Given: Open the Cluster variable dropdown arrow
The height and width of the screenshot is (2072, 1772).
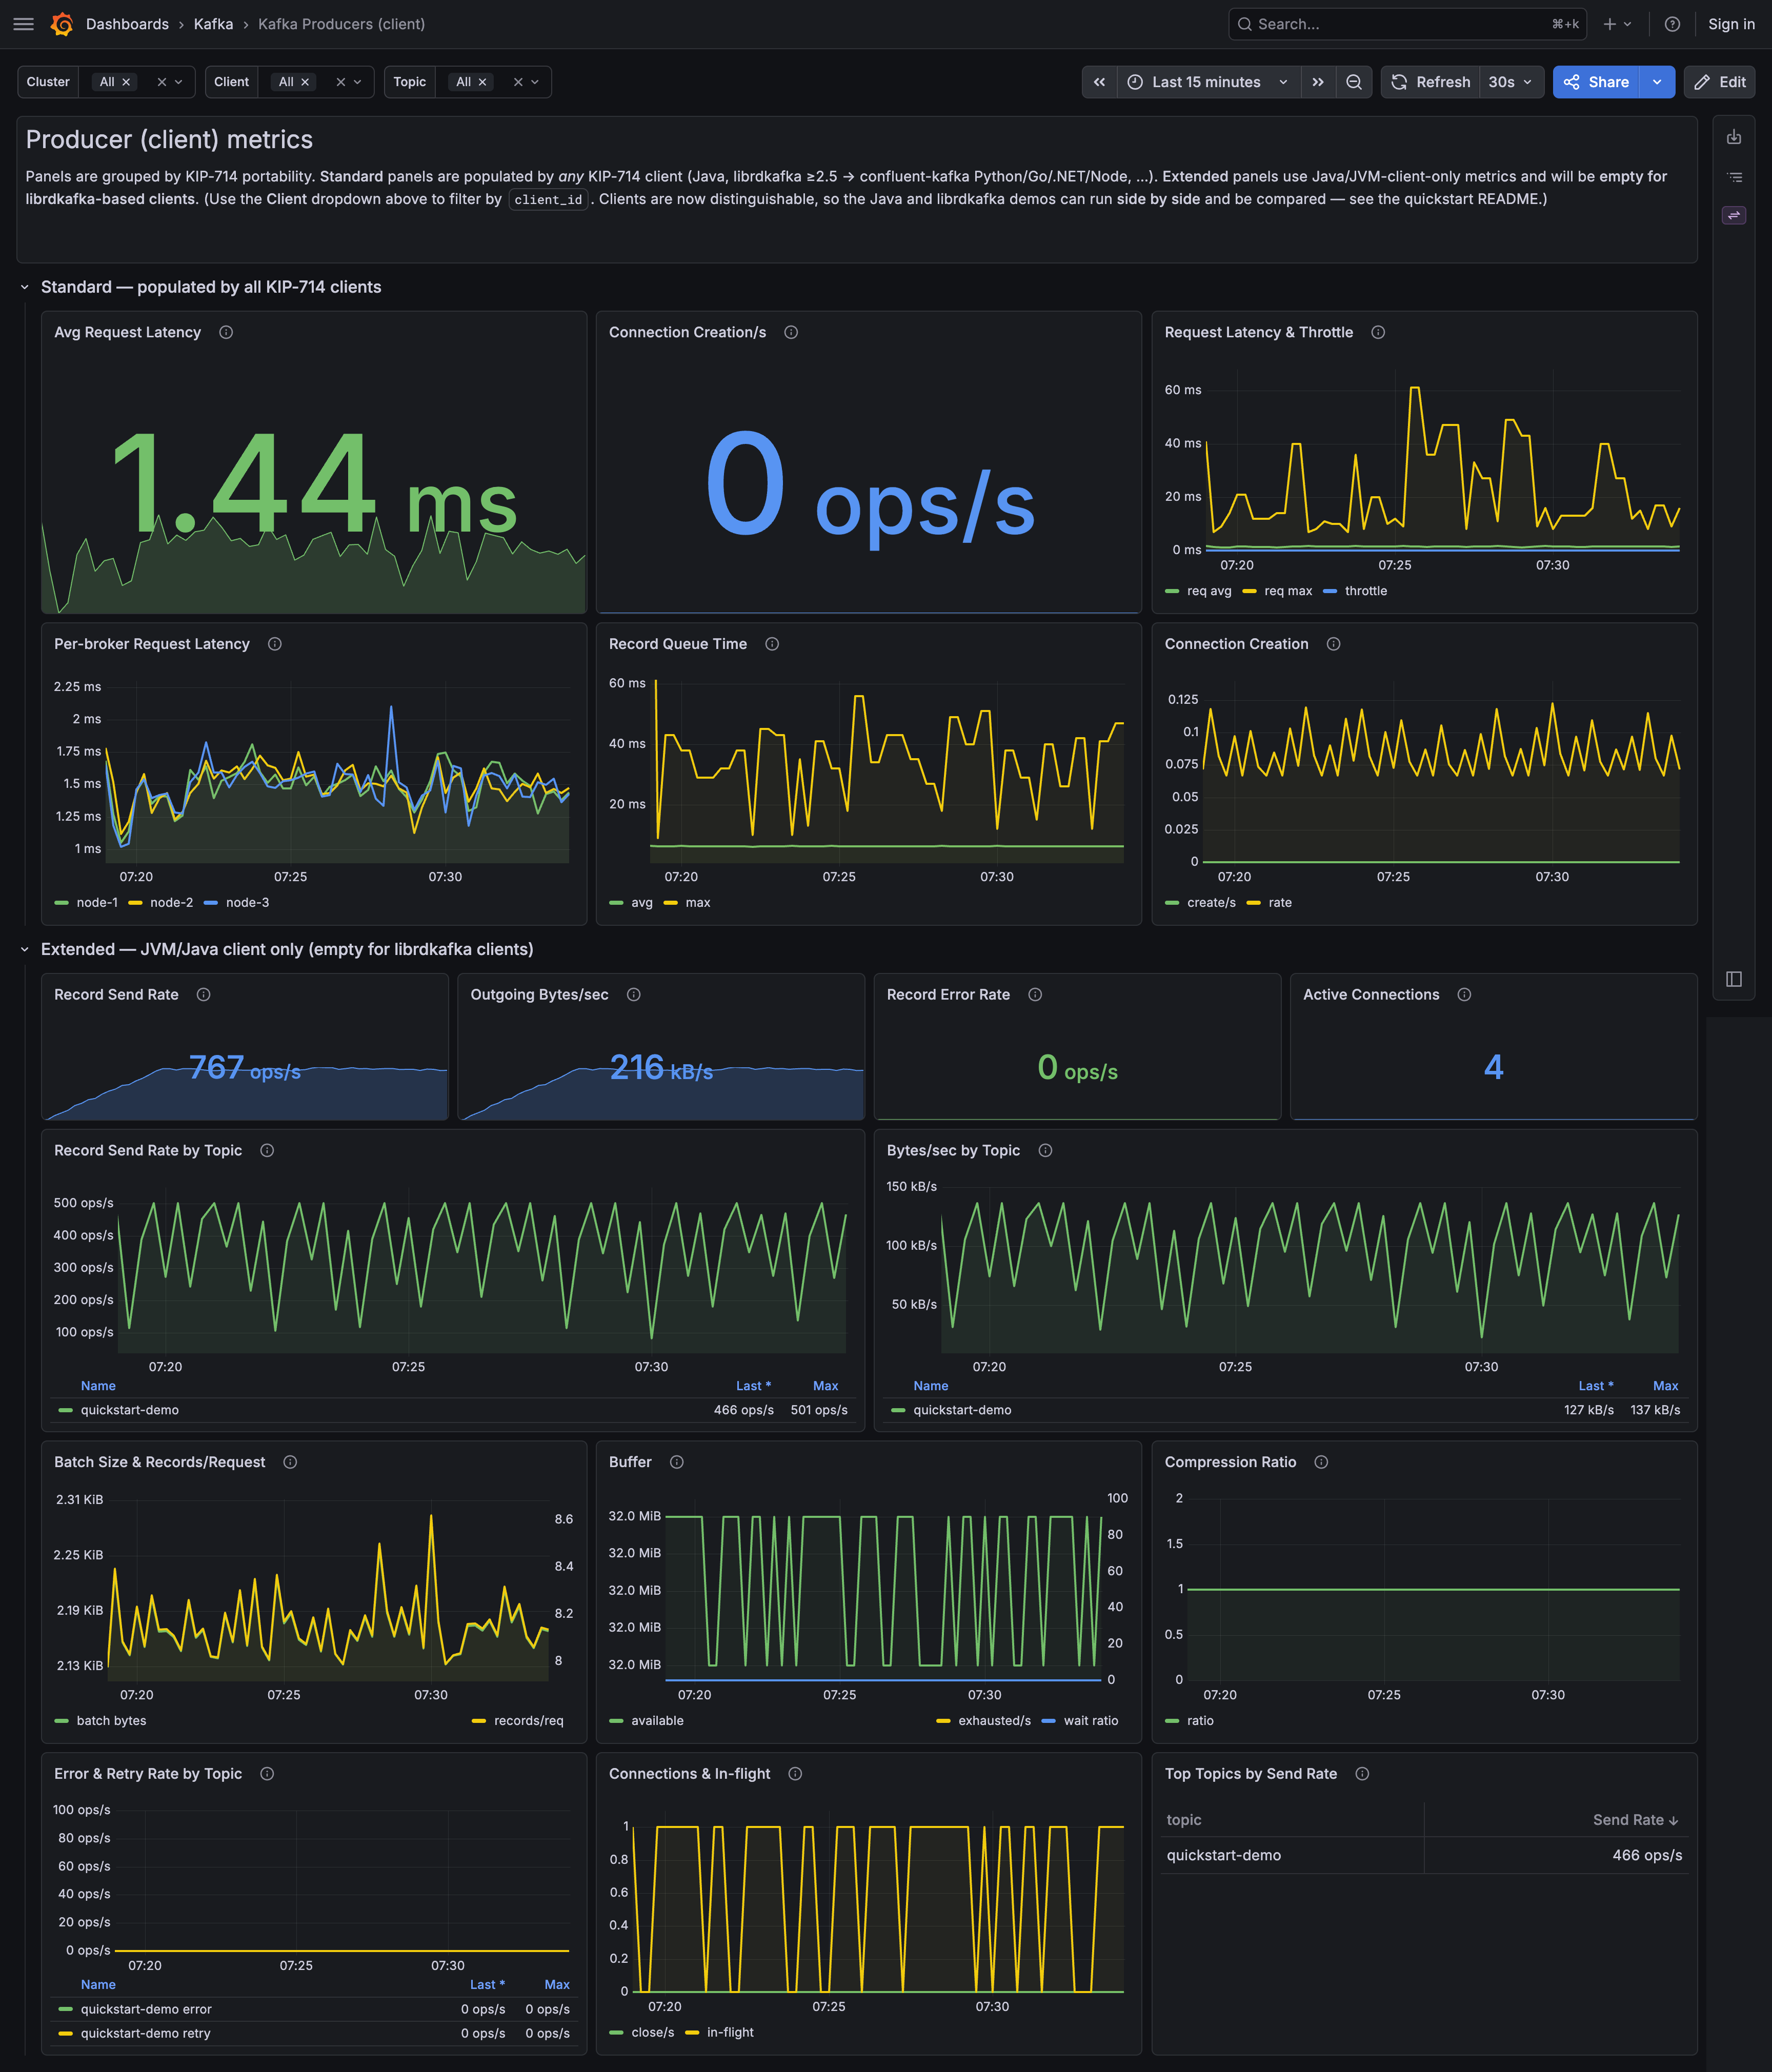Looking at the screenshot, I should [179, 82].
